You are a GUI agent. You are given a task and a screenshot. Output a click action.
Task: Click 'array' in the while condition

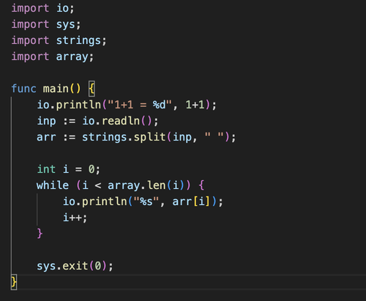[x=124, y=185]
